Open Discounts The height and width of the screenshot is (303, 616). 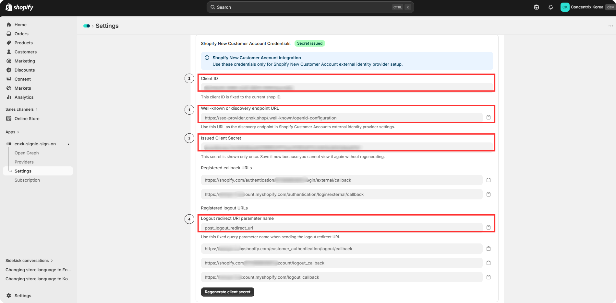pos(25,70)
